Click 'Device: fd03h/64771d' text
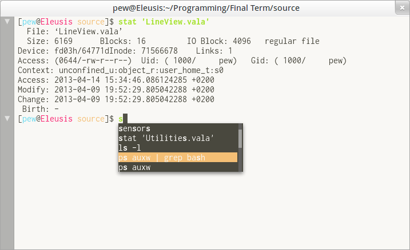This screenshot has height=250, width=410. coord(63,51)
